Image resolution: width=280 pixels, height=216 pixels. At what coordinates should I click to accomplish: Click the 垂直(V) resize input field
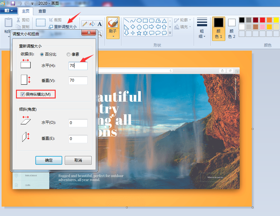[x=78, y=80]
